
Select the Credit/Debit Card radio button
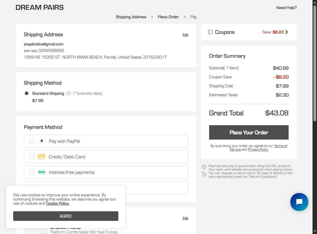(x=32, y=157)
